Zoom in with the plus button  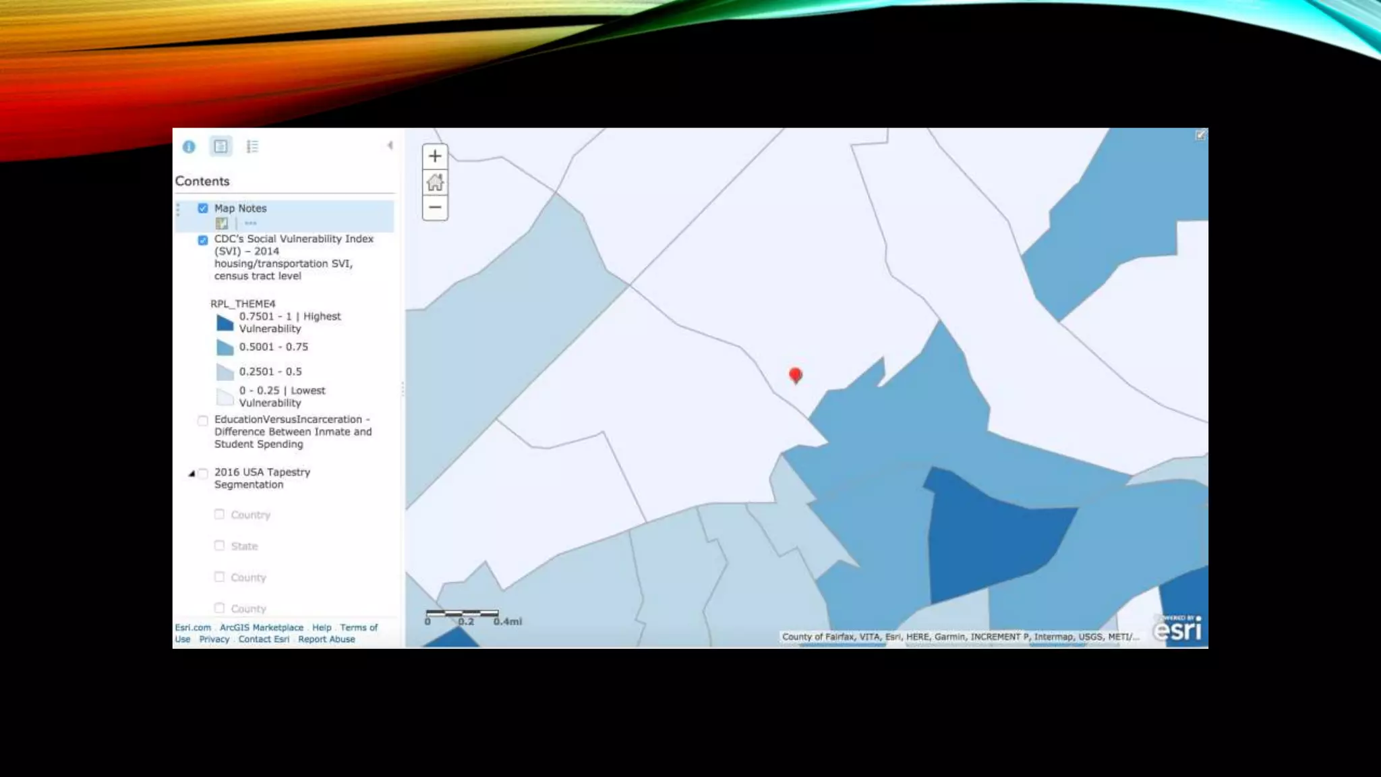pyautogui.click(x=435, y=156)
